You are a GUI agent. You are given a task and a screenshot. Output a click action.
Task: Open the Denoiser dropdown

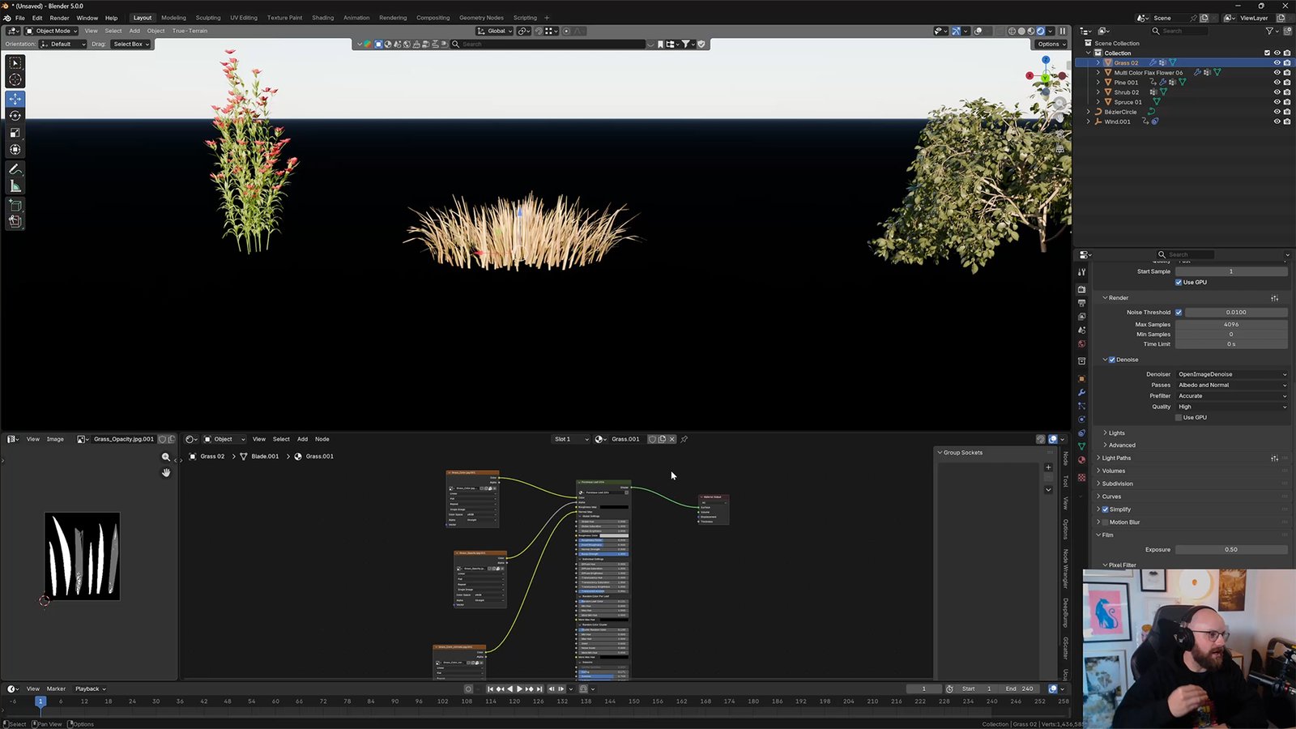tap(1231, 374)
